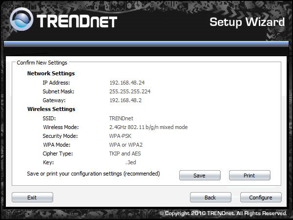The image size is (293, 220).
Task: Click the IP address value 192.168.48.24
Action: (126, 83)
